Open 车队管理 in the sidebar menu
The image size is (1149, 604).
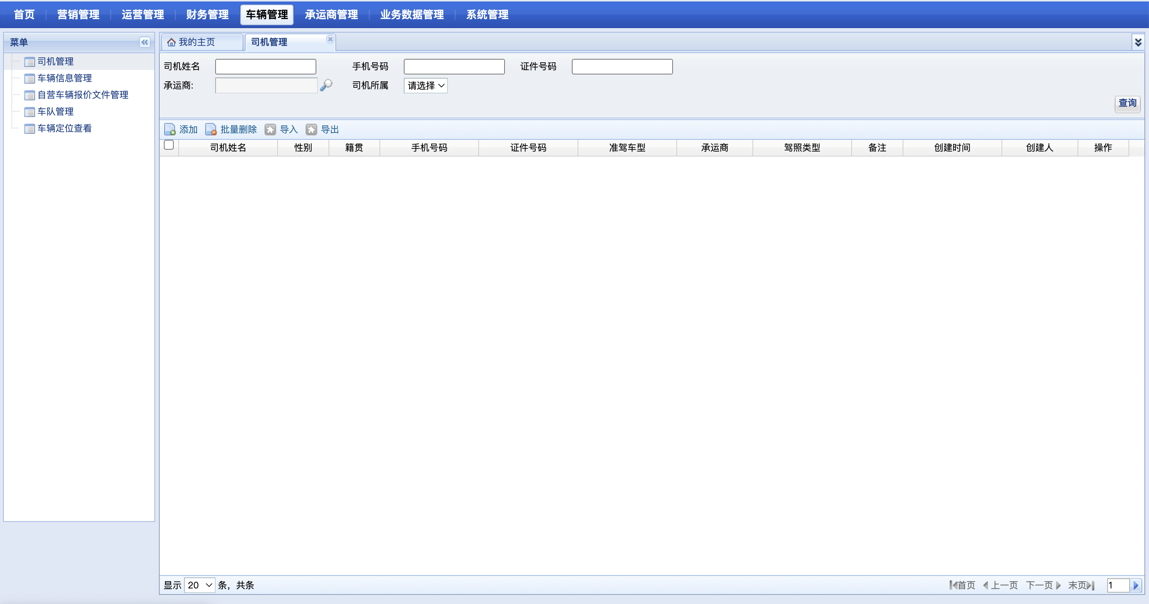(55, 111)
